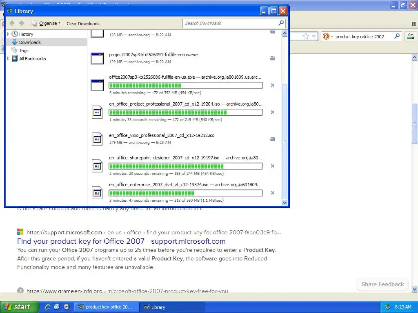Click the downloads list scrollbar thumb
This screenshot has width=418, height=313.
click(x=285, y=141)
